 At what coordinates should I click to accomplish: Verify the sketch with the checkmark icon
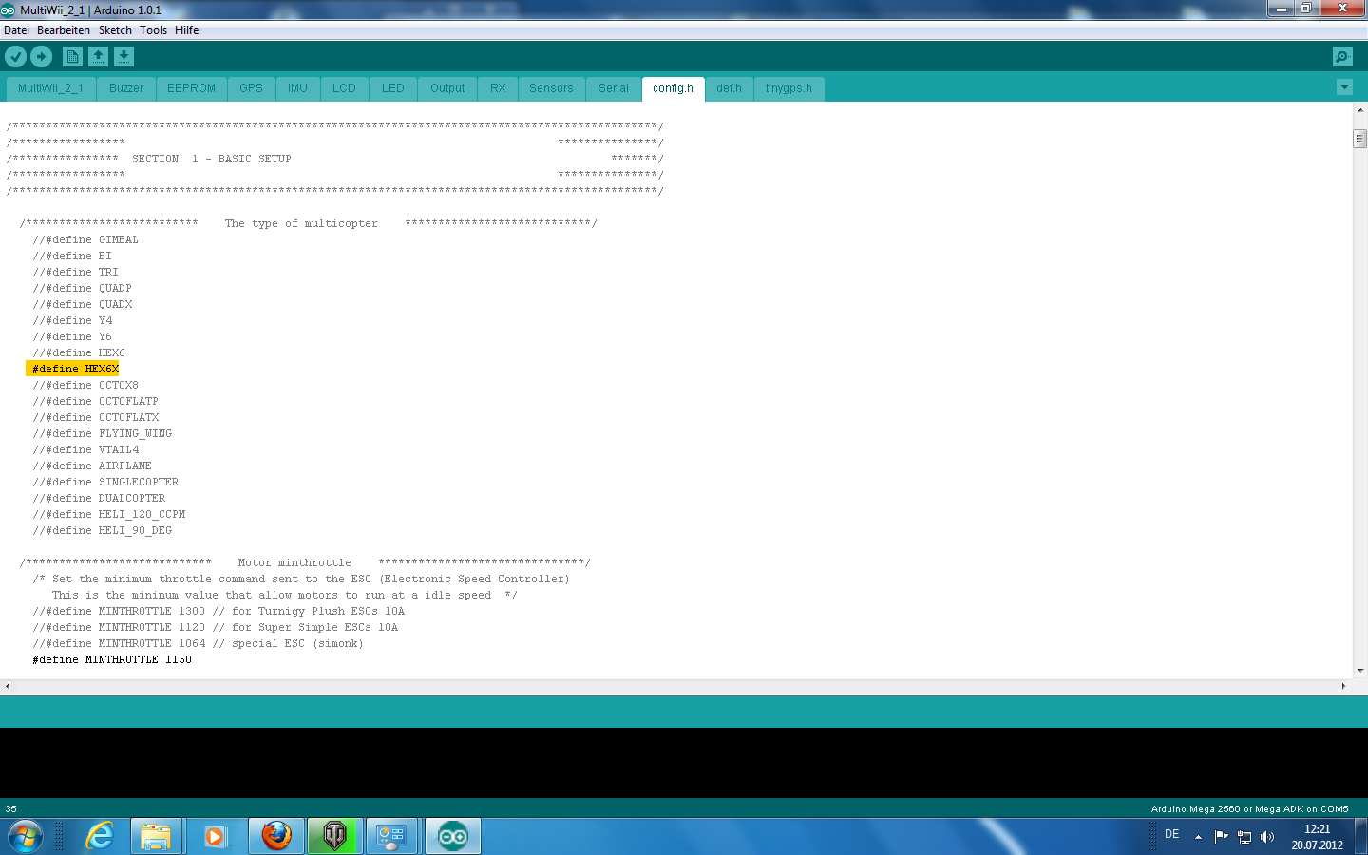point(15,56)
